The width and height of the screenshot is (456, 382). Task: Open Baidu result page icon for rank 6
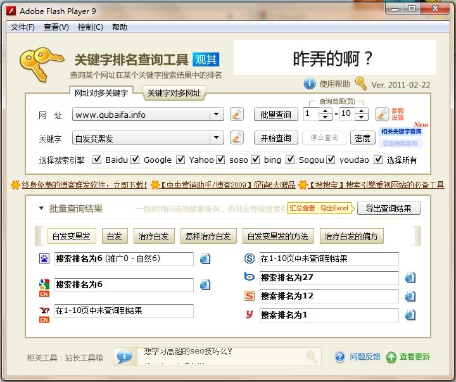click(205, 258)
